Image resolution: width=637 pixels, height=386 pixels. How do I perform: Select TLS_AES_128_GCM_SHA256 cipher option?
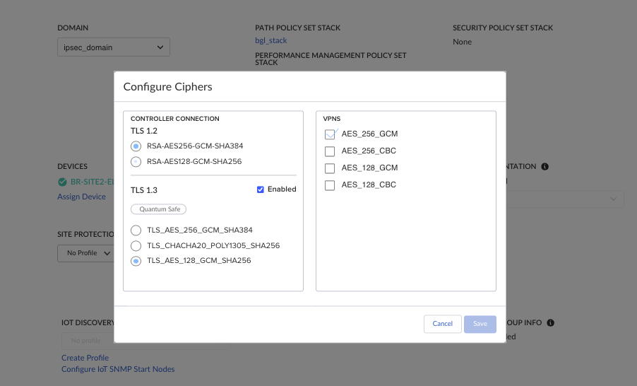tap(136, 261)
